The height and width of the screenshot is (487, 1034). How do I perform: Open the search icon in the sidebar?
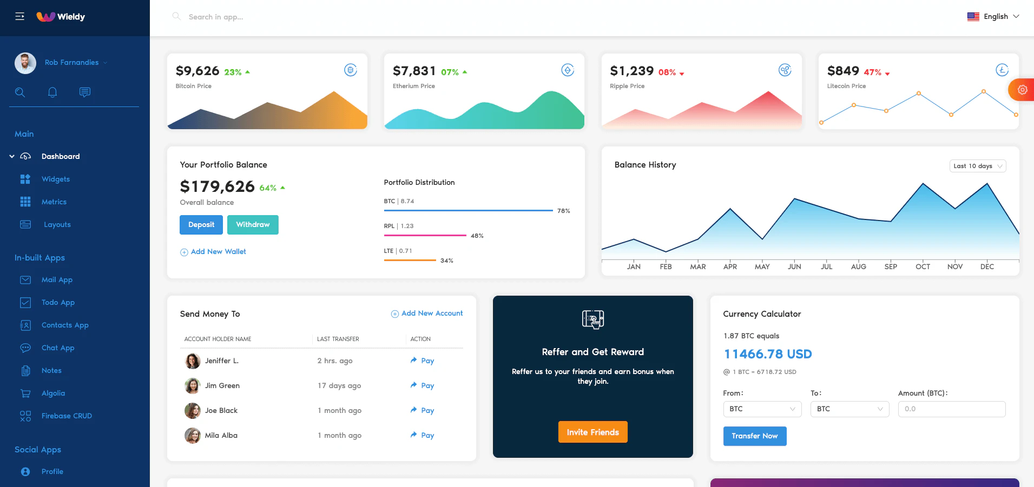point(20,92)
